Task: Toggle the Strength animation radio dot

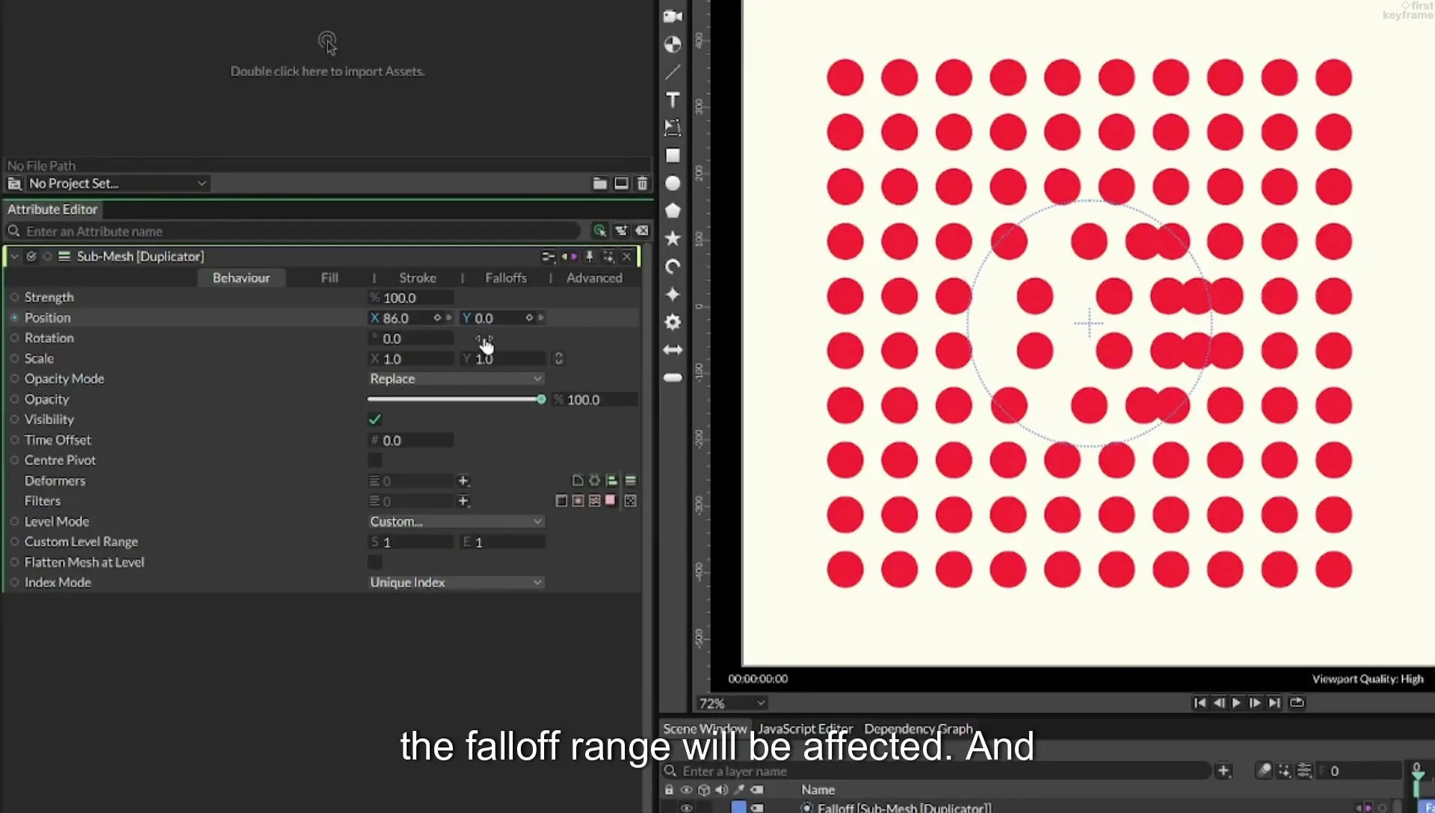Action: (14, 297)
